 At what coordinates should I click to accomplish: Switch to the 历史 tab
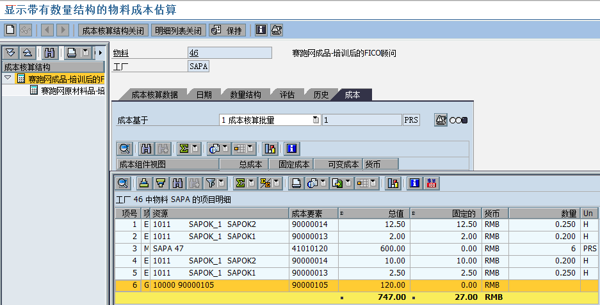pos(321,95)
